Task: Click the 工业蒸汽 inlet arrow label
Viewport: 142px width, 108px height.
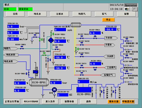Action: (110, 68)
